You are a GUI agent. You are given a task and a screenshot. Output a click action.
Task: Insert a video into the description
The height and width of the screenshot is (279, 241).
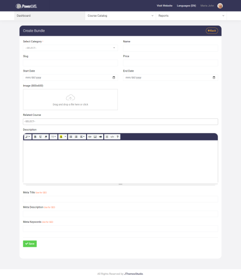tap(100, 137)
